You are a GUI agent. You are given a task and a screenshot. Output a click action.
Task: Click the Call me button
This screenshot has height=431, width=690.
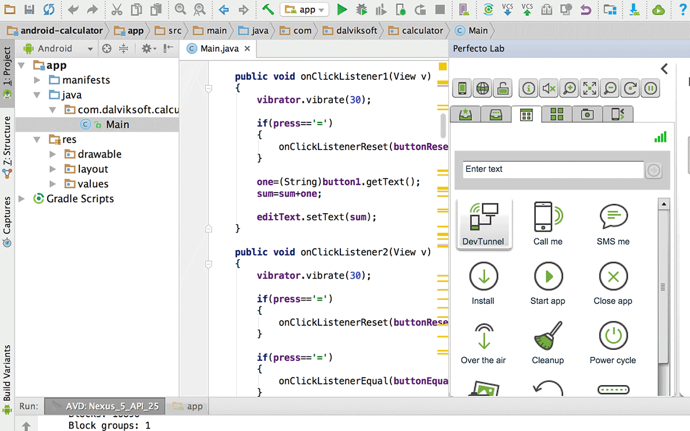tap(548, 224)
